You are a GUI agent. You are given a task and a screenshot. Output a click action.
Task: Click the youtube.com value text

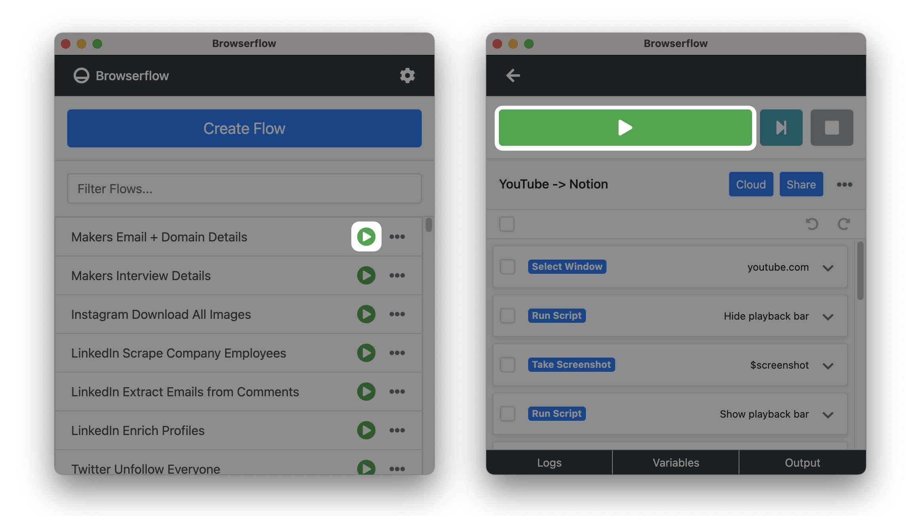point(778,267)
